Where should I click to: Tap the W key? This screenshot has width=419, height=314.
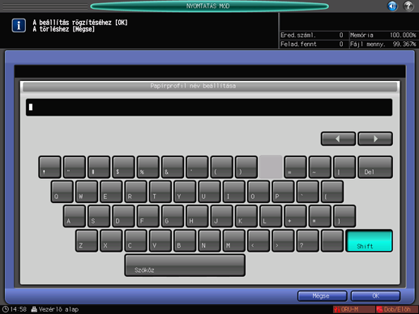[x=87, y=192]
